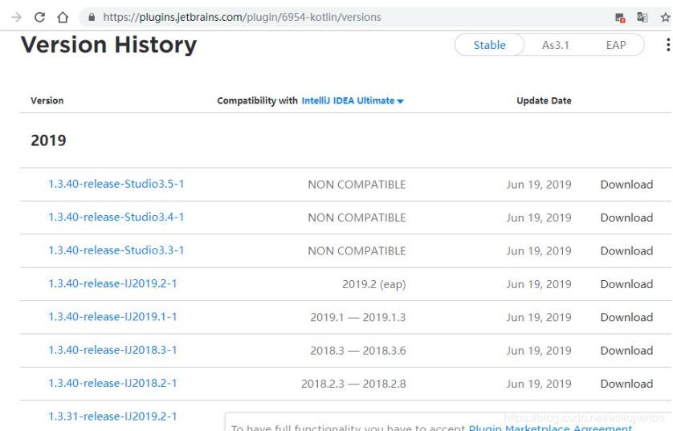Go to browser home page icon
673x431 pixels.
(x=63, y=17)
